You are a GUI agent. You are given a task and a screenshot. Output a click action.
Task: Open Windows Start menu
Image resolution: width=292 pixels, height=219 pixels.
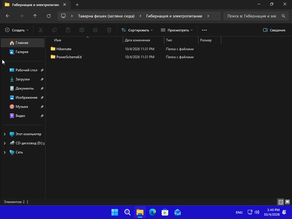click(x=115, y=212)
